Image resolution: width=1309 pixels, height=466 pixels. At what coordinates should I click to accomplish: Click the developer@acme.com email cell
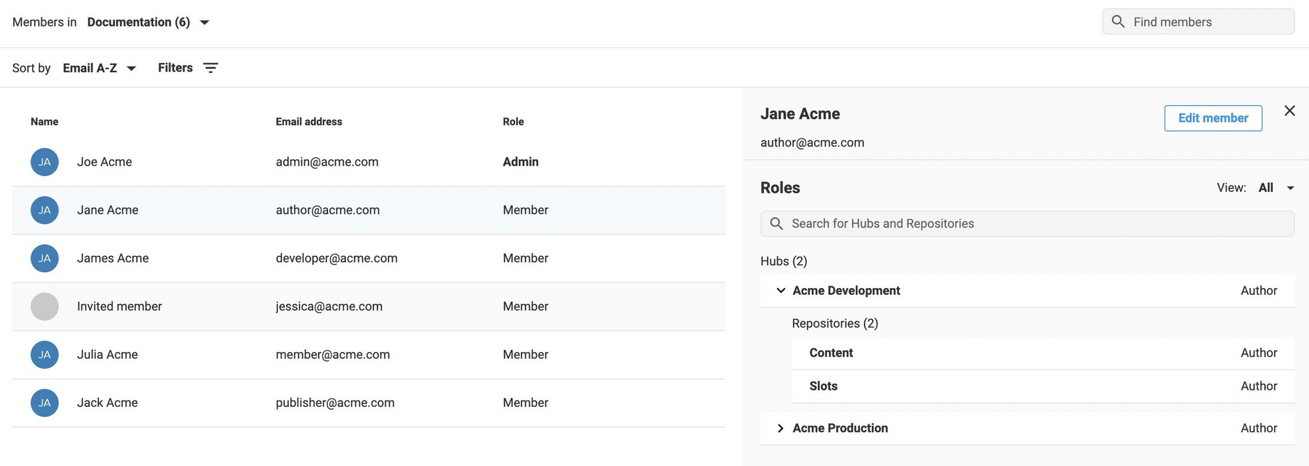point(336,258)
